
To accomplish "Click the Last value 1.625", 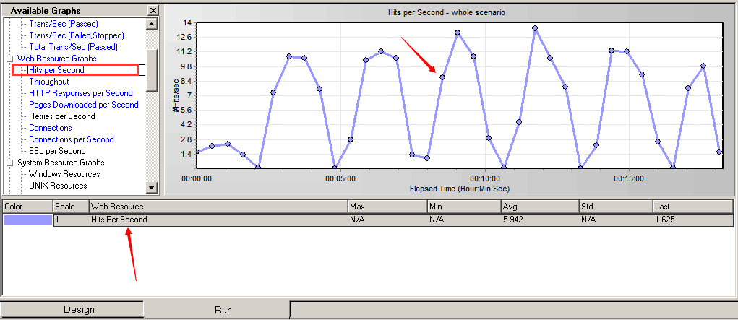I will point(664,220).
